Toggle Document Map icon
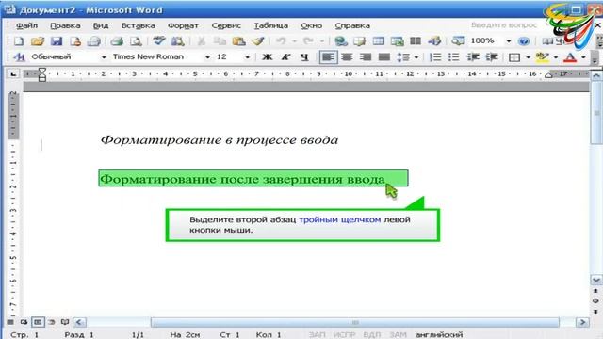 tap(458, 41)
